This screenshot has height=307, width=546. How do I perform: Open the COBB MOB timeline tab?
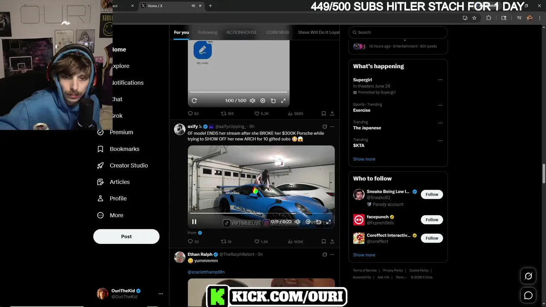[278, 32]
